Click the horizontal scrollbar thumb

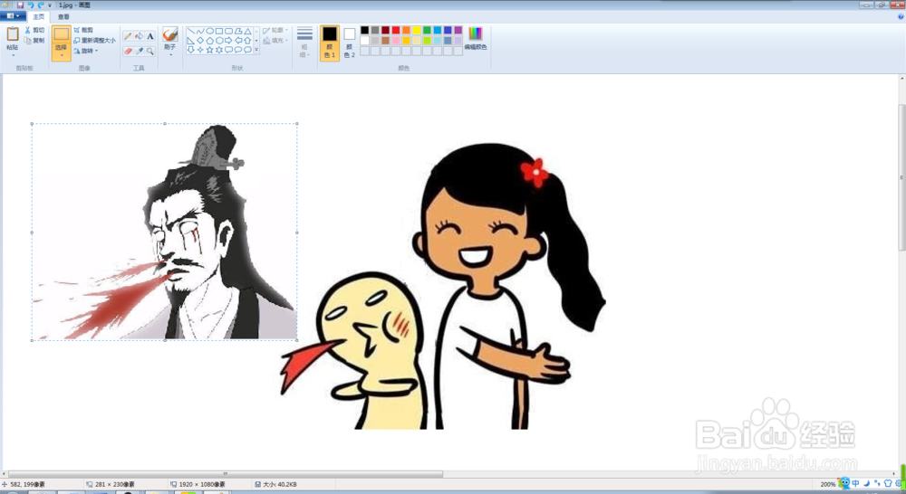tap(226, 474)
